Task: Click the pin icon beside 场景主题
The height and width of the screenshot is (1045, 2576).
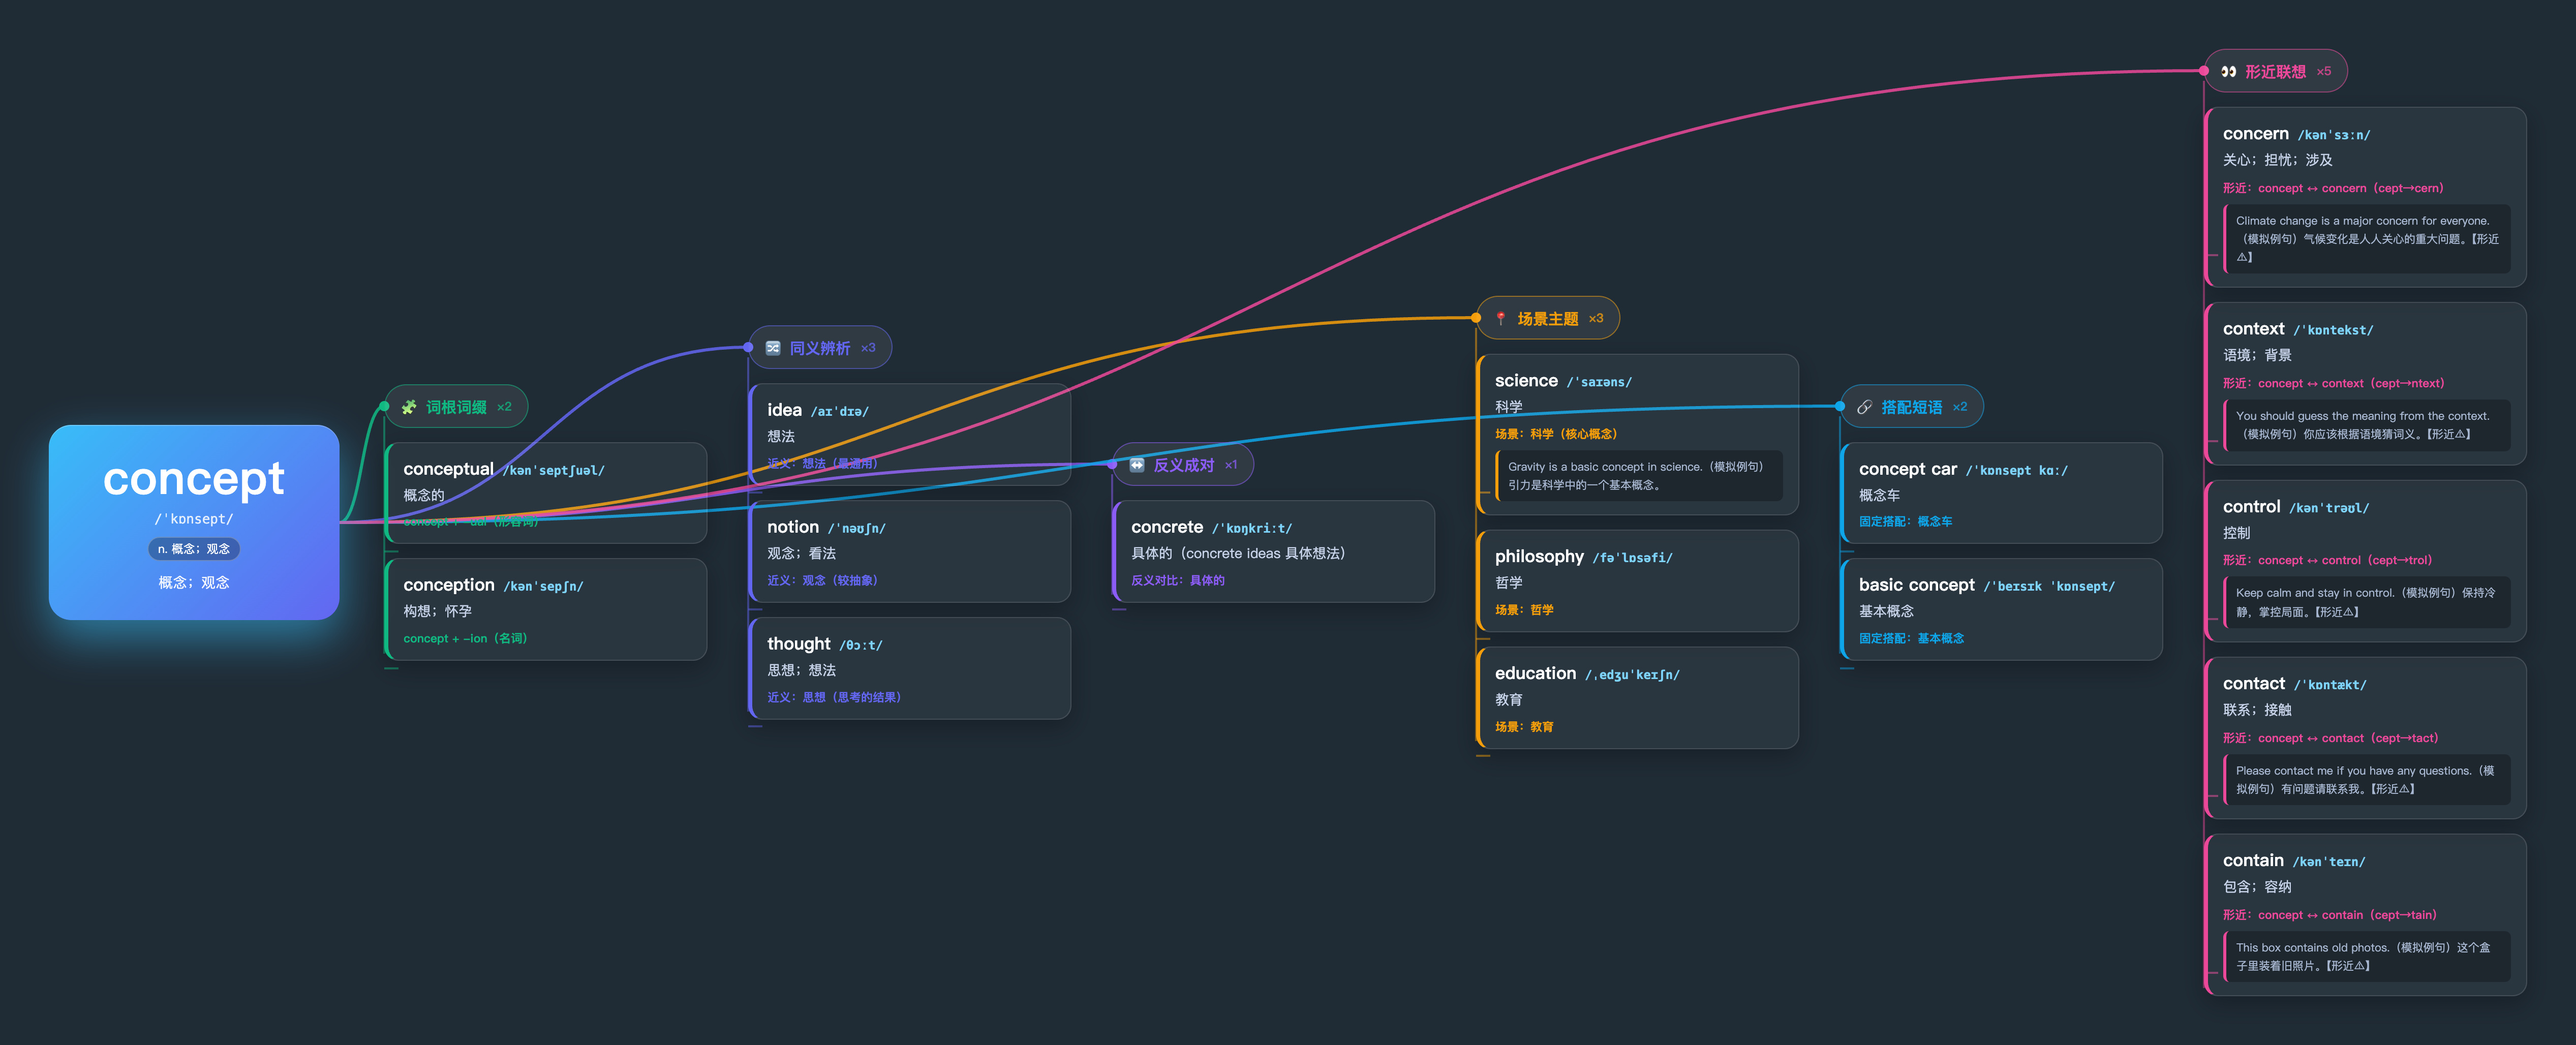Action: coord(1501,319)
